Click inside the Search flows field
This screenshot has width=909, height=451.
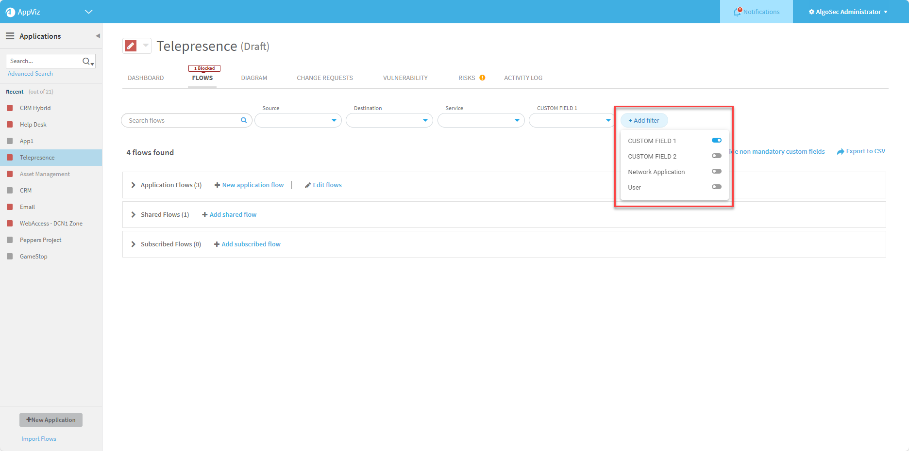(182, 120)
